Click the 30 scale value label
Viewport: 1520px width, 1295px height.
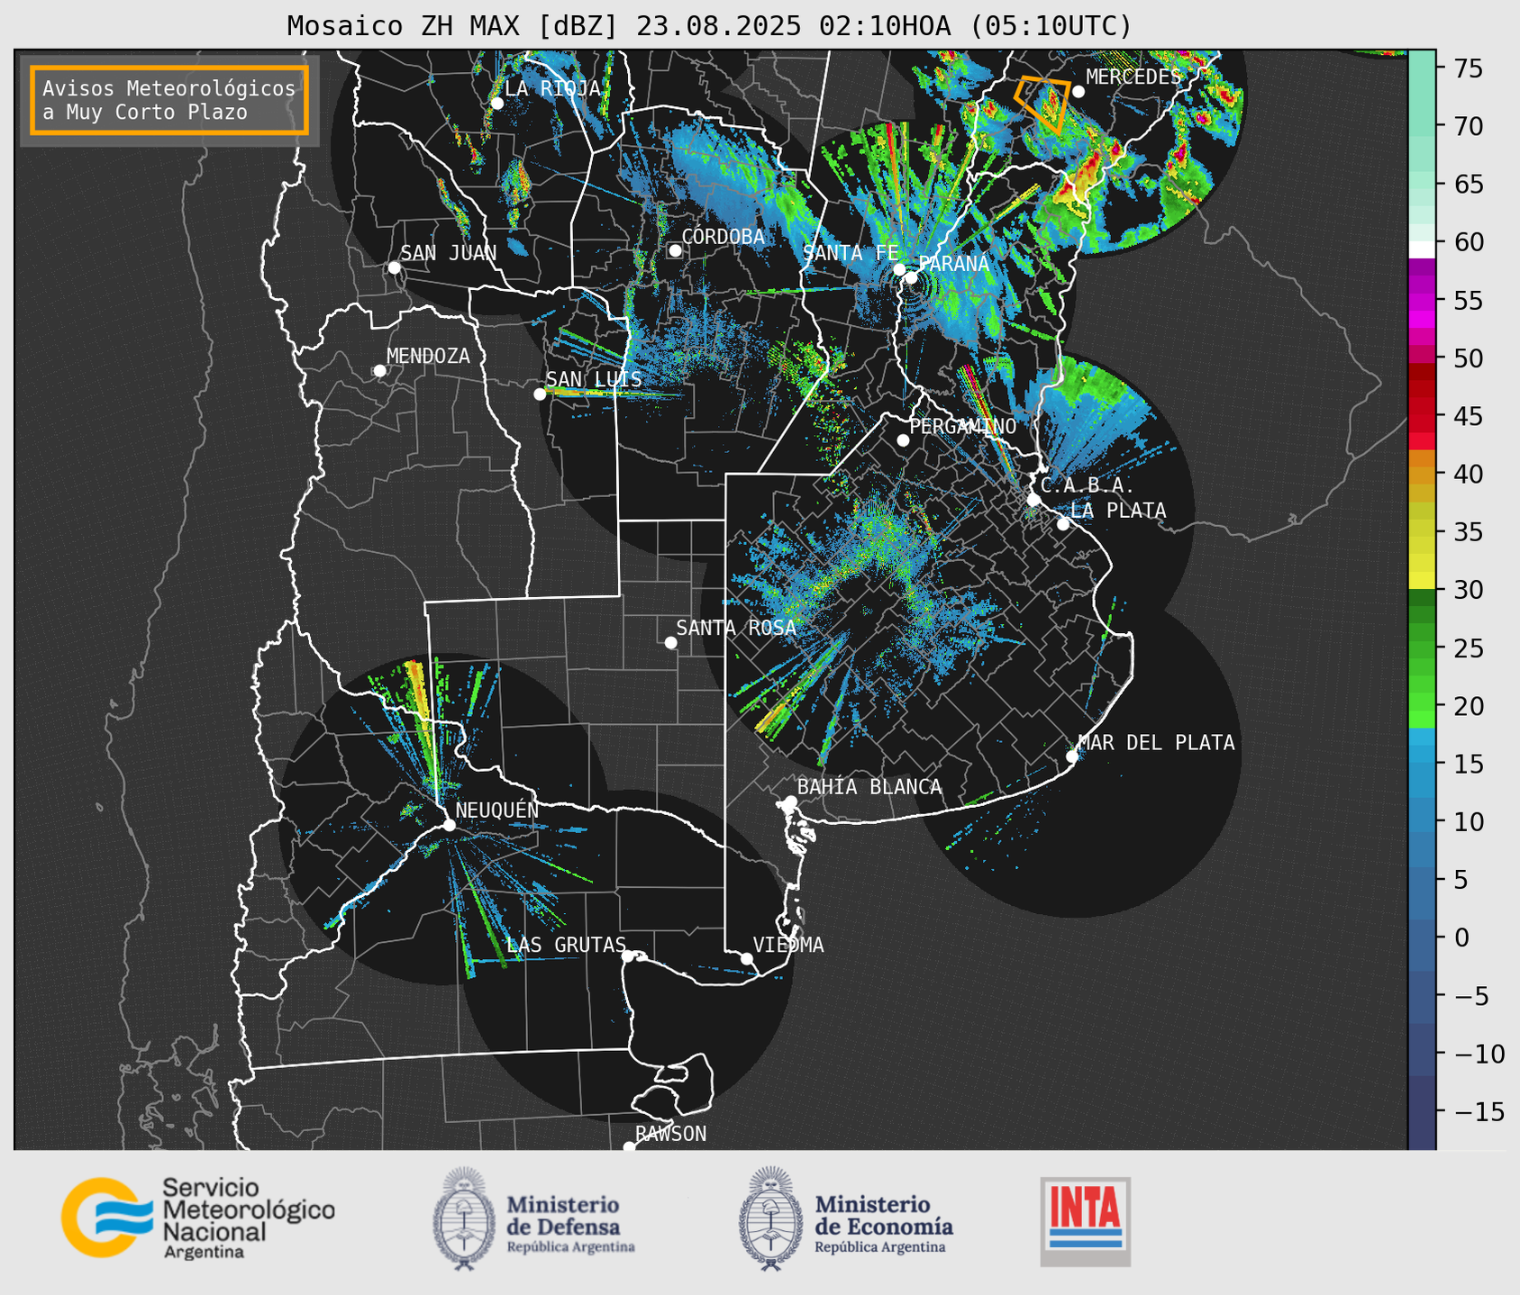1468,590
